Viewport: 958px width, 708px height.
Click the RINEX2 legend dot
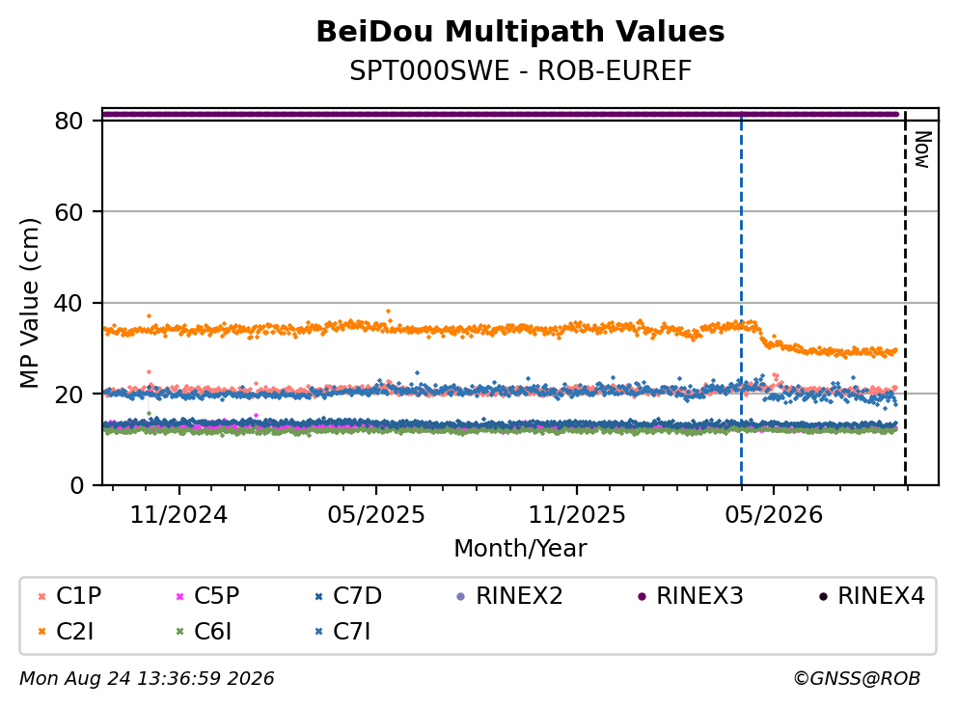pyautogui.click(x=461, y=596)
